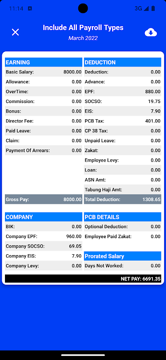
Task: Tap the Total Deduction row
Action: 123,199
